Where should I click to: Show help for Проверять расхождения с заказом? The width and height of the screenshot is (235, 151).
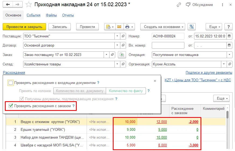click(73, 106)
